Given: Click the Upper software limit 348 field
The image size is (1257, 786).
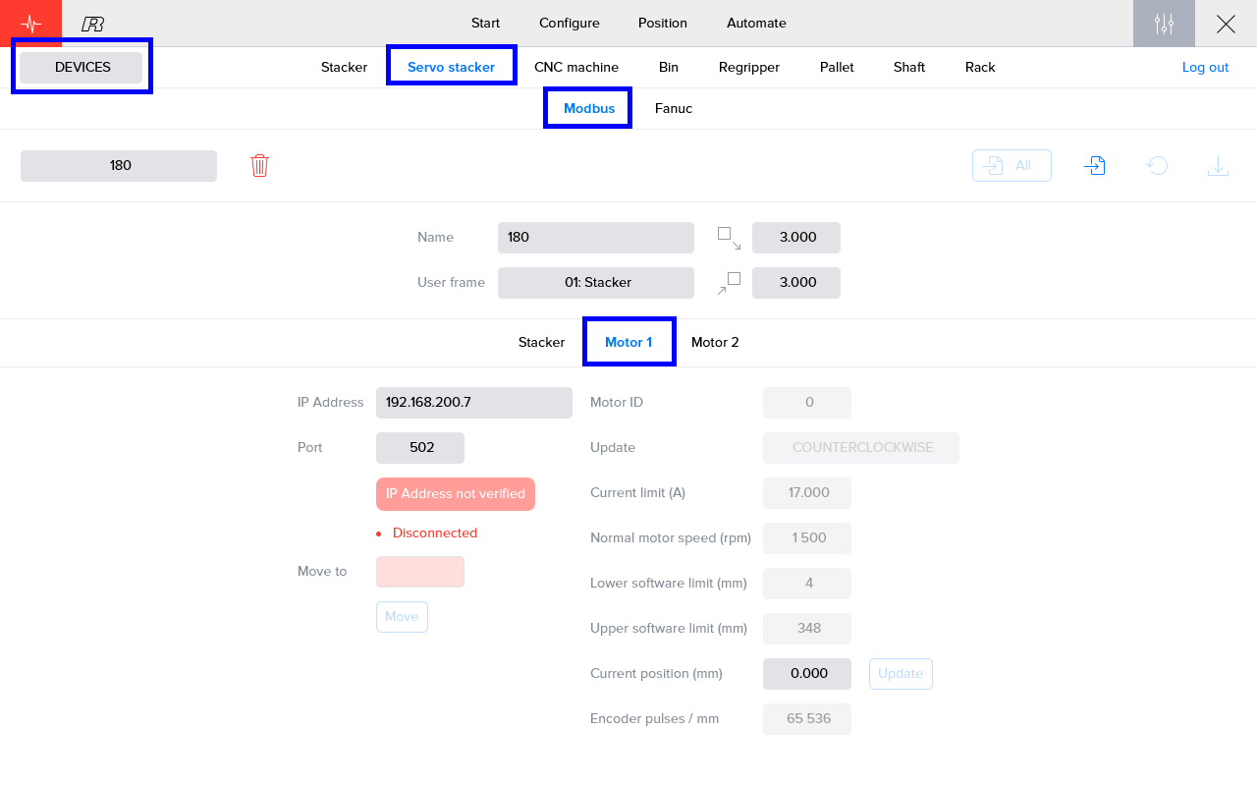Looking at the screenshot, I should (x=807, y=629).
